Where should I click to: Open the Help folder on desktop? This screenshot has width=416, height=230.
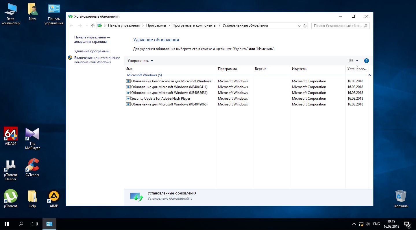[32, 199]
